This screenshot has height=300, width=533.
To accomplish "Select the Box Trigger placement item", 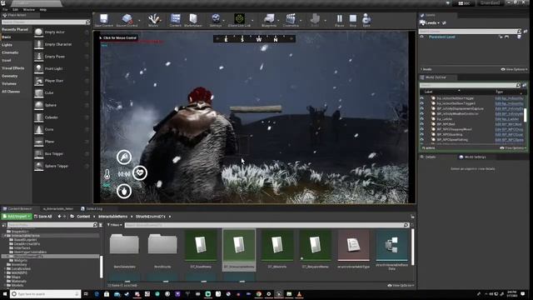I will coord(62,153).
